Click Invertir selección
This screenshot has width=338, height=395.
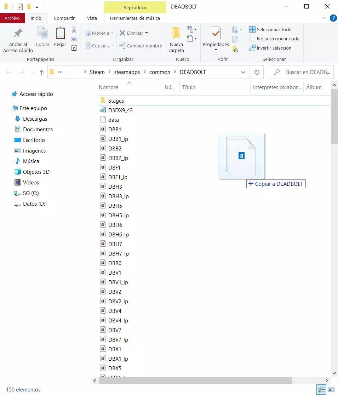[x=270, y=48]
